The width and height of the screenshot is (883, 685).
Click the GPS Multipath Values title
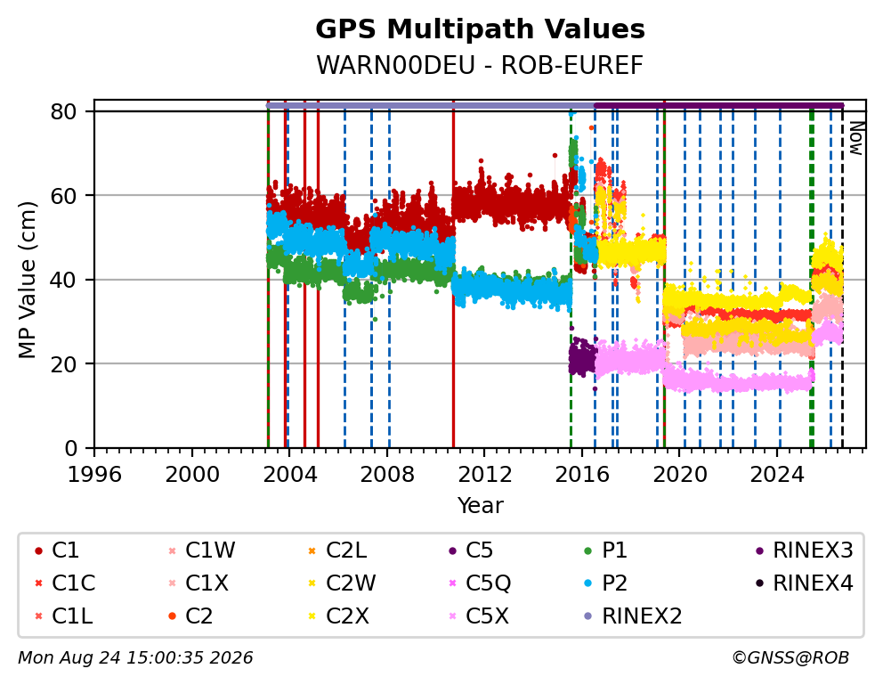[480, 29]
